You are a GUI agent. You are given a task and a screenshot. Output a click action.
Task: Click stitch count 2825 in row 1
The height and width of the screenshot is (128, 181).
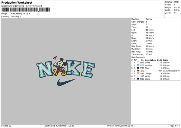coord(142,62)
